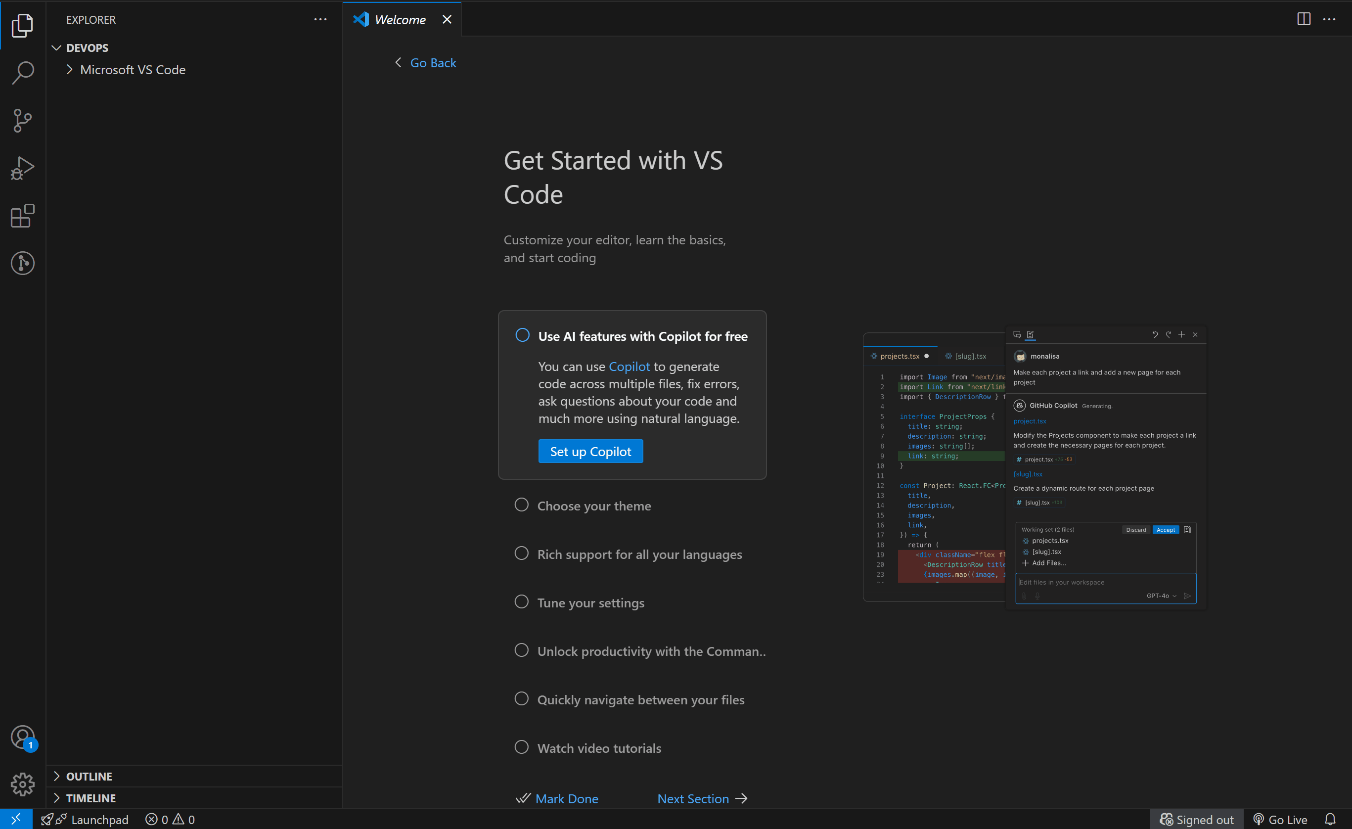Viewport: 1352px width, 829px height.
Task: Show the errors and warnings count
Action: click(x=170, y=819)
